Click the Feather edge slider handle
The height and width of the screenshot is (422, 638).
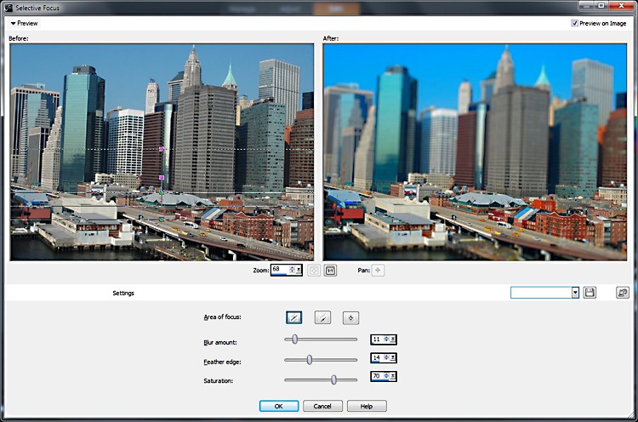(309, 359)
